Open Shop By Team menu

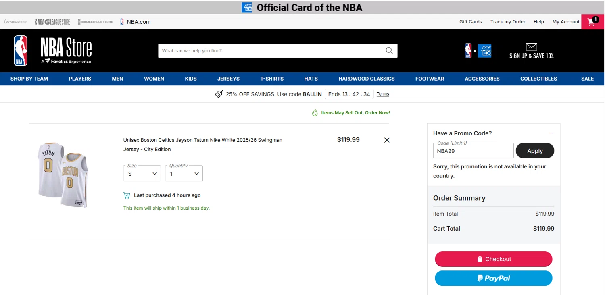29,79
